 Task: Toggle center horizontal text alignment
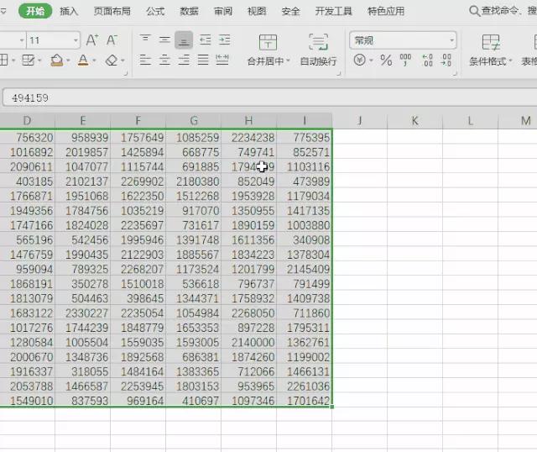tap(164, 60)
